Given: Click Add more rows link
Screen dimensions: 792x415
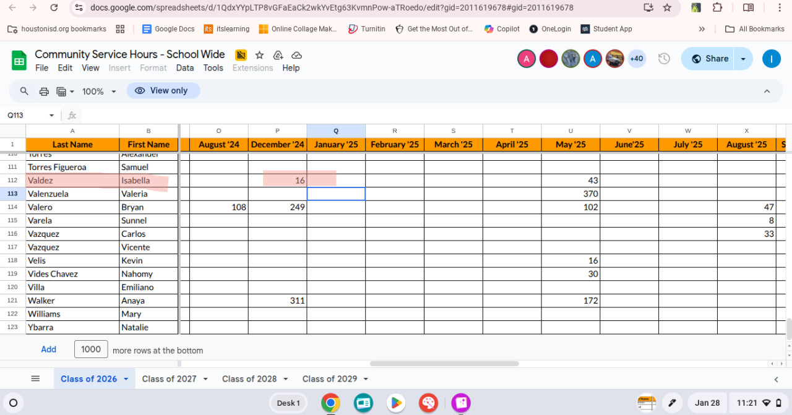Looking at the screenshot, I should [48, 349].
